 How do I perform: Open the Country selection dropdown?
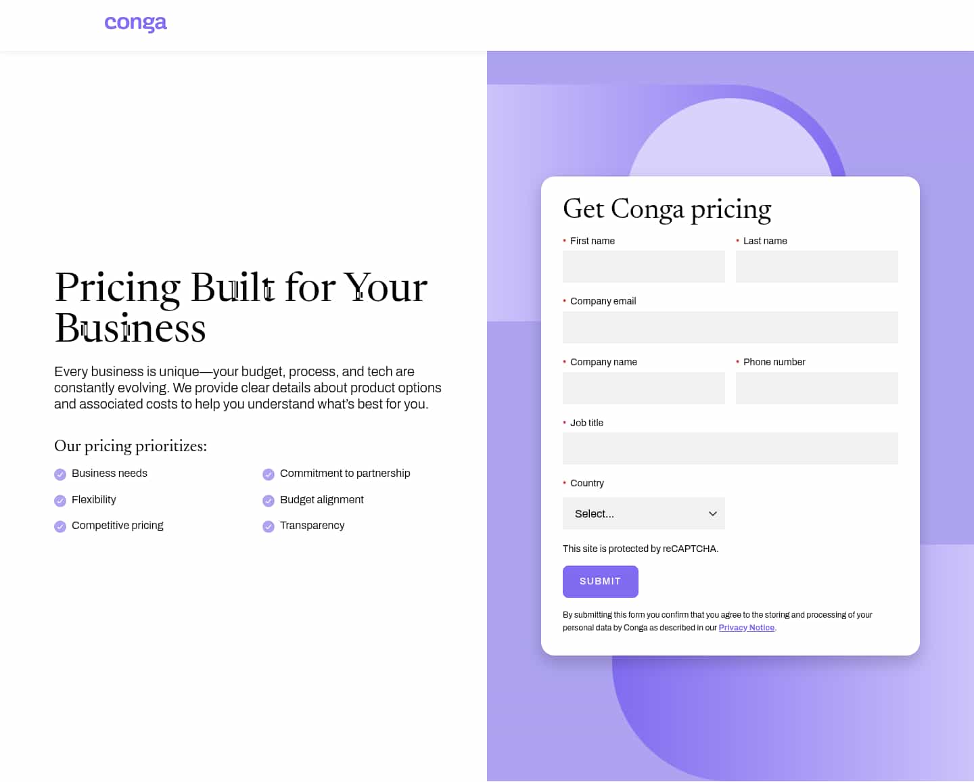pyautogui.click(x=643, y=513)
